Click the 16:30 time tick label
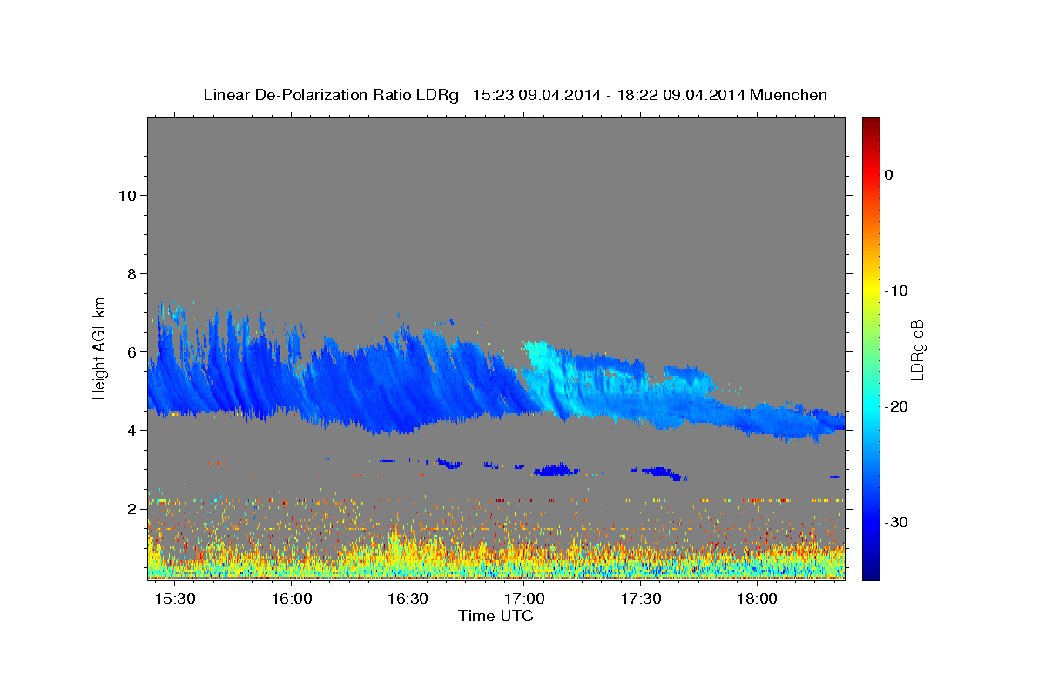 coord(408,599)
